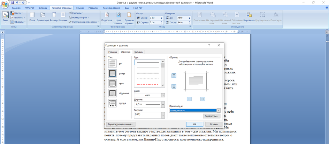Viewport: 329px width, 144px height.
Task: Open Параметры страницы dialog launcher
Action: point(98,27)
